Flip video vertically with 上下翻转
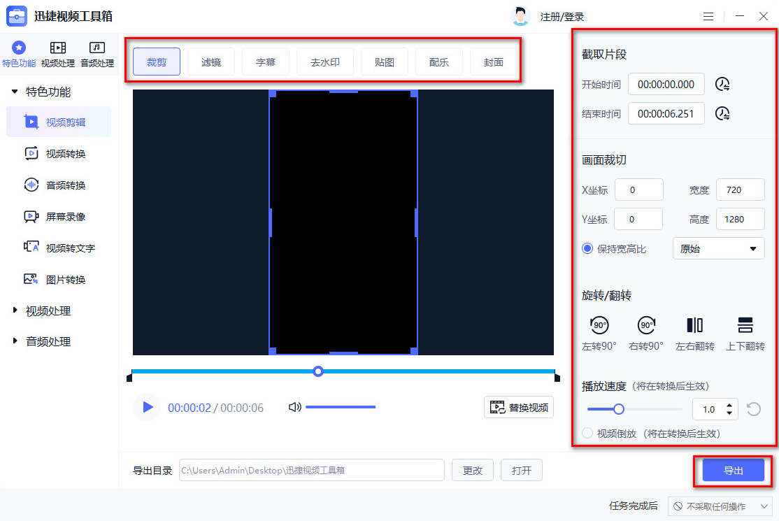779x521 pixels. pos(745,334)
